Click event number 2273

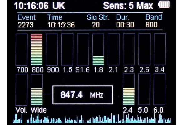[26, 25]
